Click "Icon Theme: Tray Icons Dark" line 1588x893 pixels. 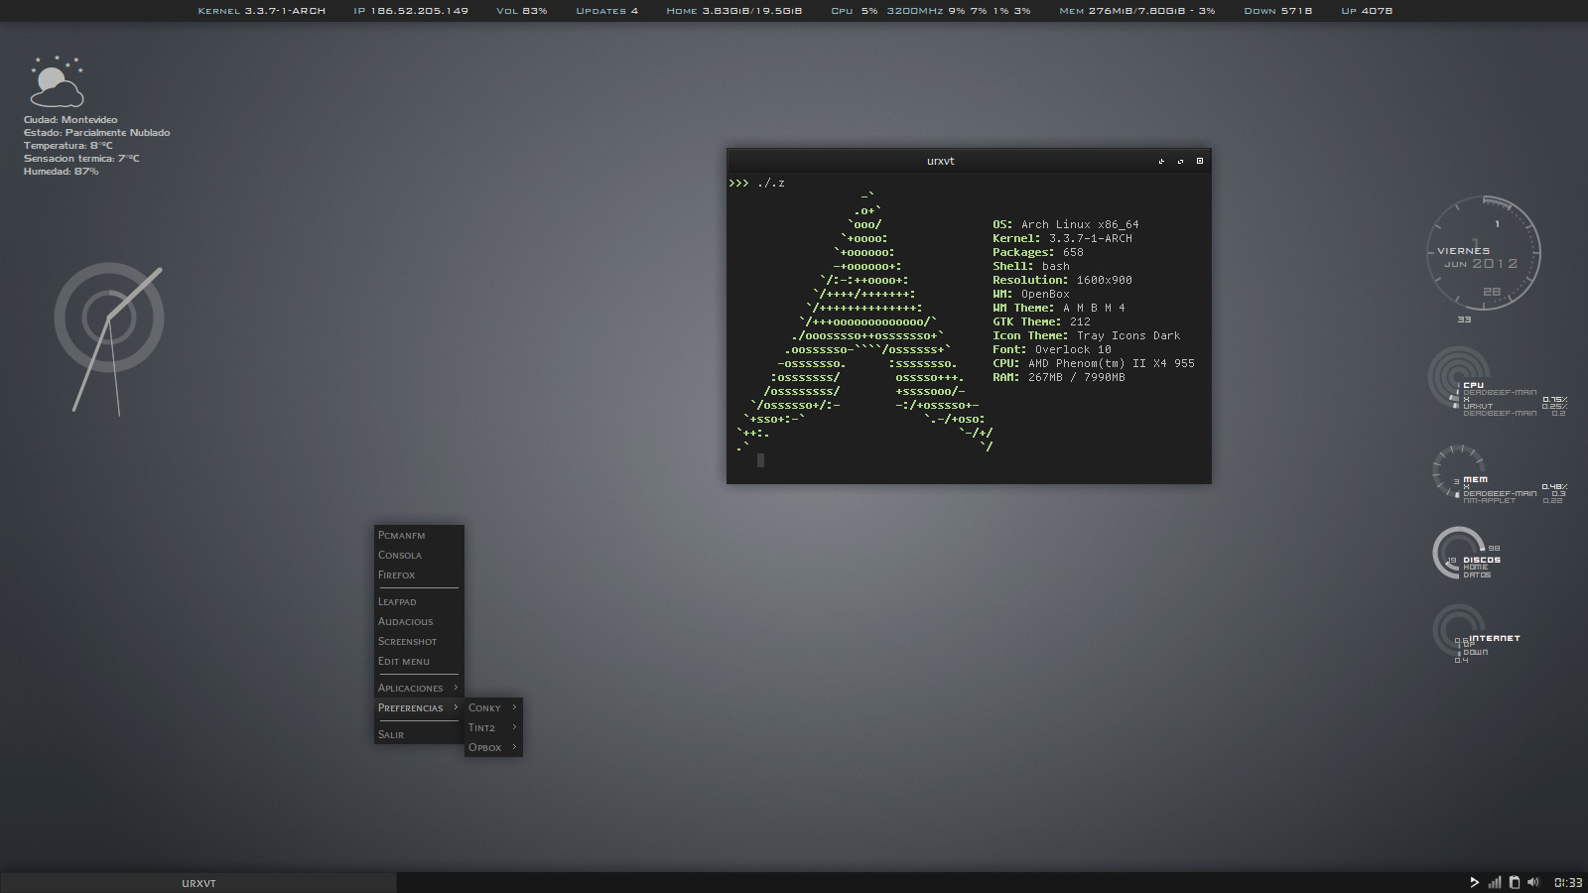tap(1087, 335)
